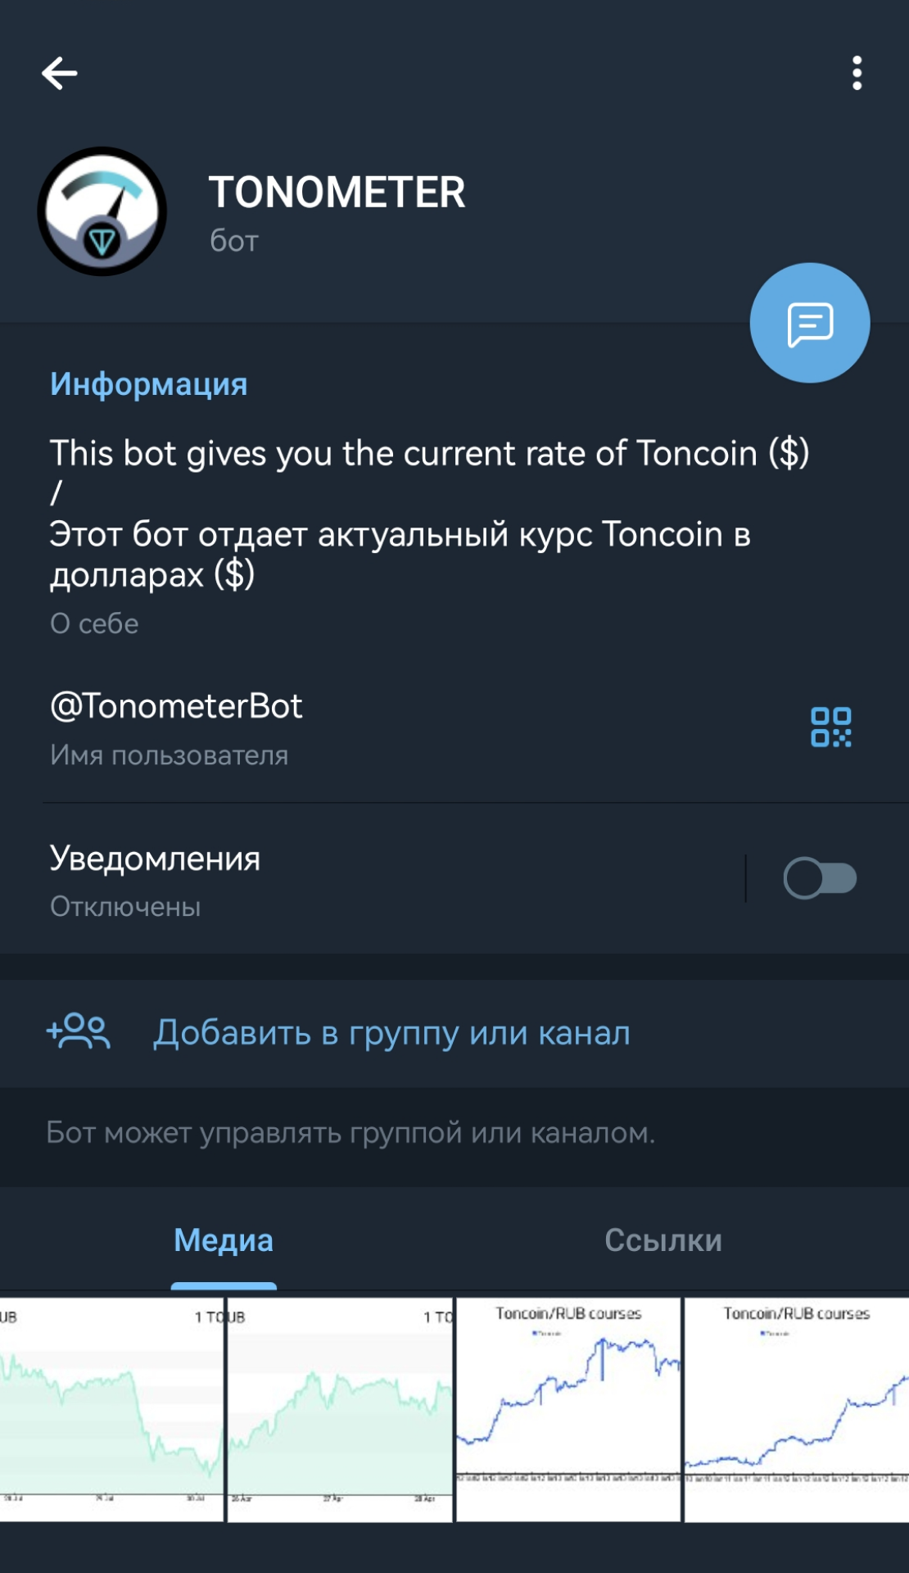Tap the Отключены notification status label

click(125, 907)
